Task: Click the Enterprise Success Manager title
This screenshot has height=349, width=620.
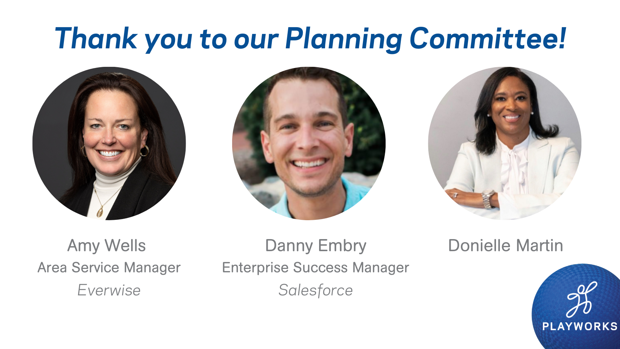Action: tap(316, 267)
